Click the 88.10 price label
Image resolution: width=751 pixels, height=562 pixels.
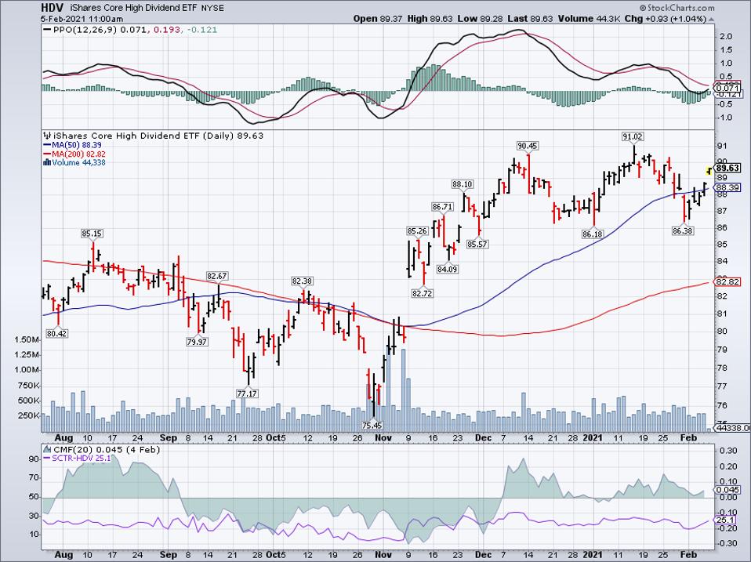coord(463,184)
